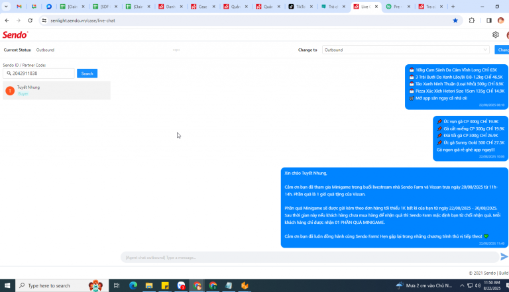This screenshot has width=509, height=292.
Task: Open the network icon in tray
Action: 470,285
